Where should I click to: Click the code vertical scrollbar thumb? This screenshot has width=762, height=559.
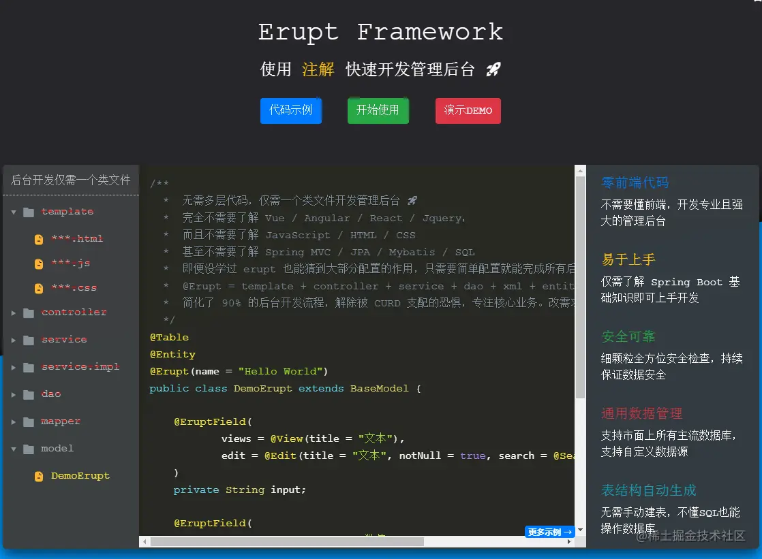(580, 287)
